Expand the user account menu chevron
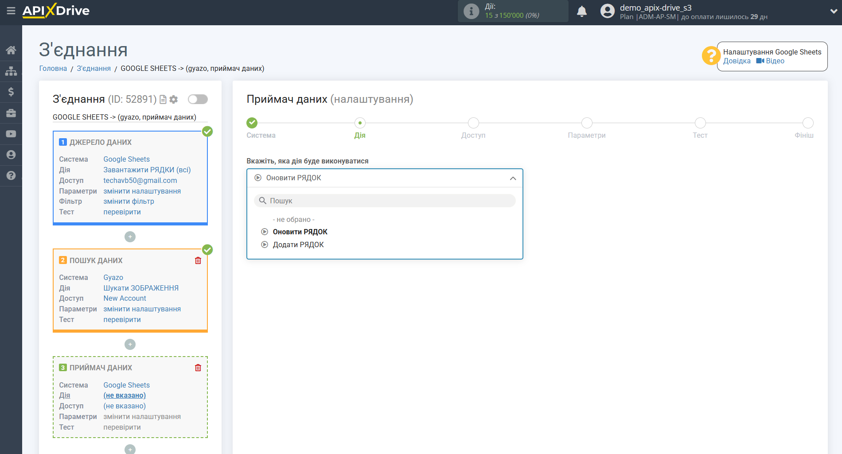842x454 pixels. click(x=833, y=12)
